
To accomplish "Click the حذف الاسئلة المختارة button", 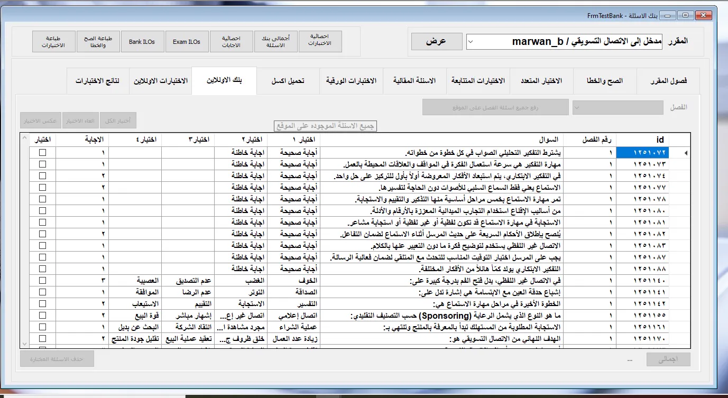I will 57,359.
